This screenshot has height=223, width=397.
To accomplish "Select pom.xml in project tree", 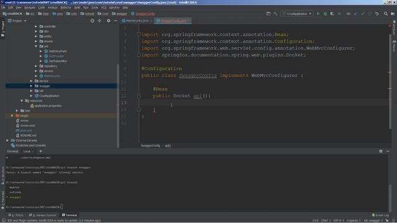I will tap(24, 131).
